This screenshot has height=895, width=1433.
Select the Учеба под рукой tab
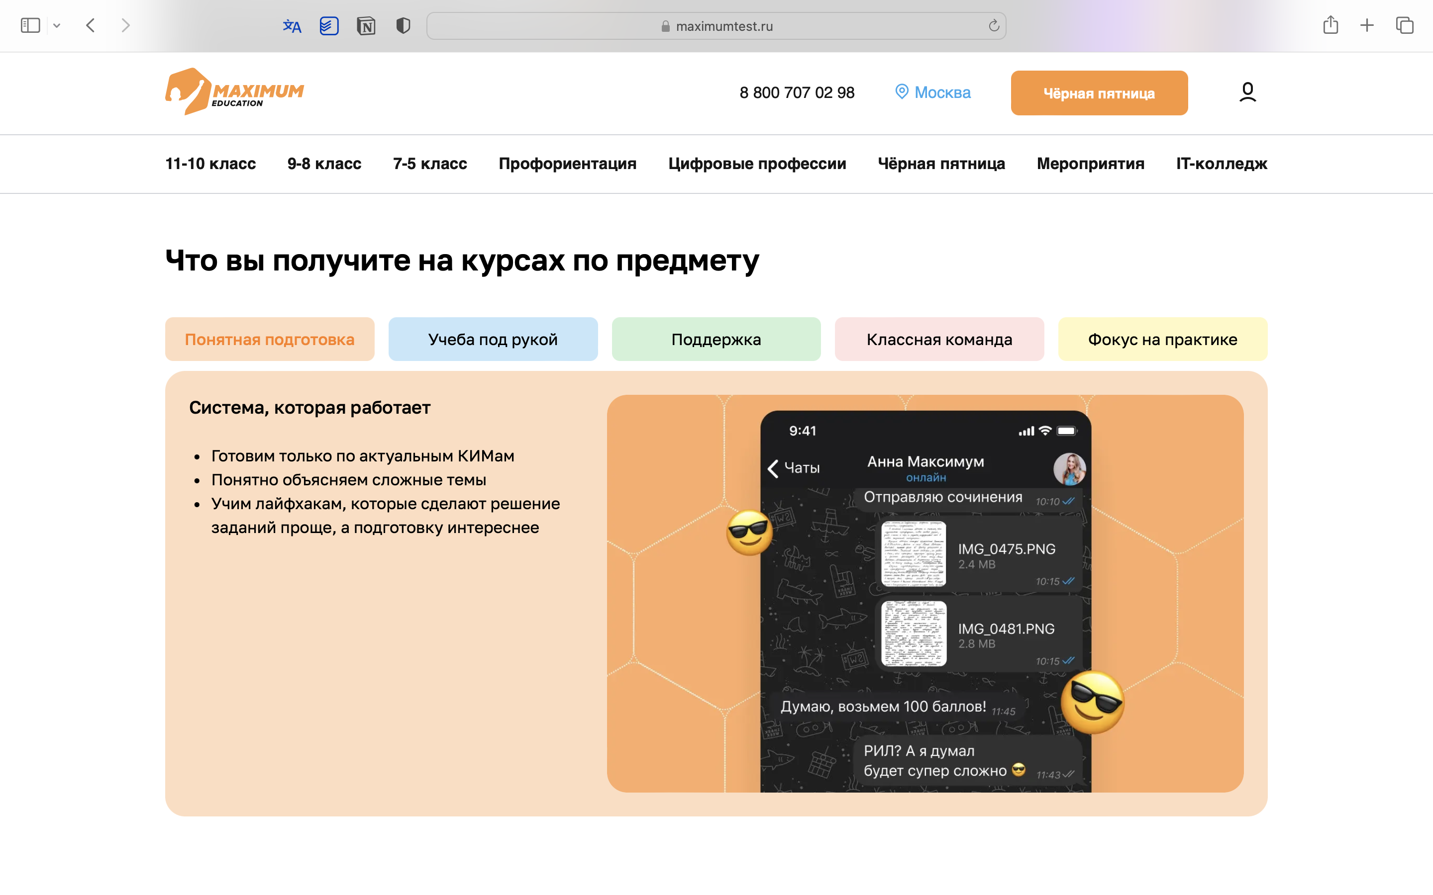tap(493, 339)
